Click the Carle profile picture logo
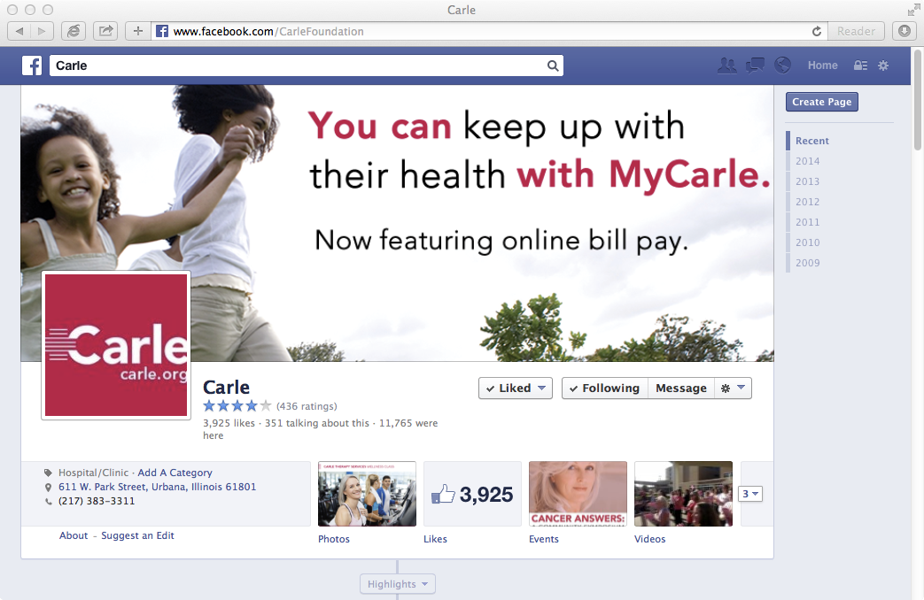Image resolution: width=924 pixels, height=600 pixels. click(x=116, y=345)
